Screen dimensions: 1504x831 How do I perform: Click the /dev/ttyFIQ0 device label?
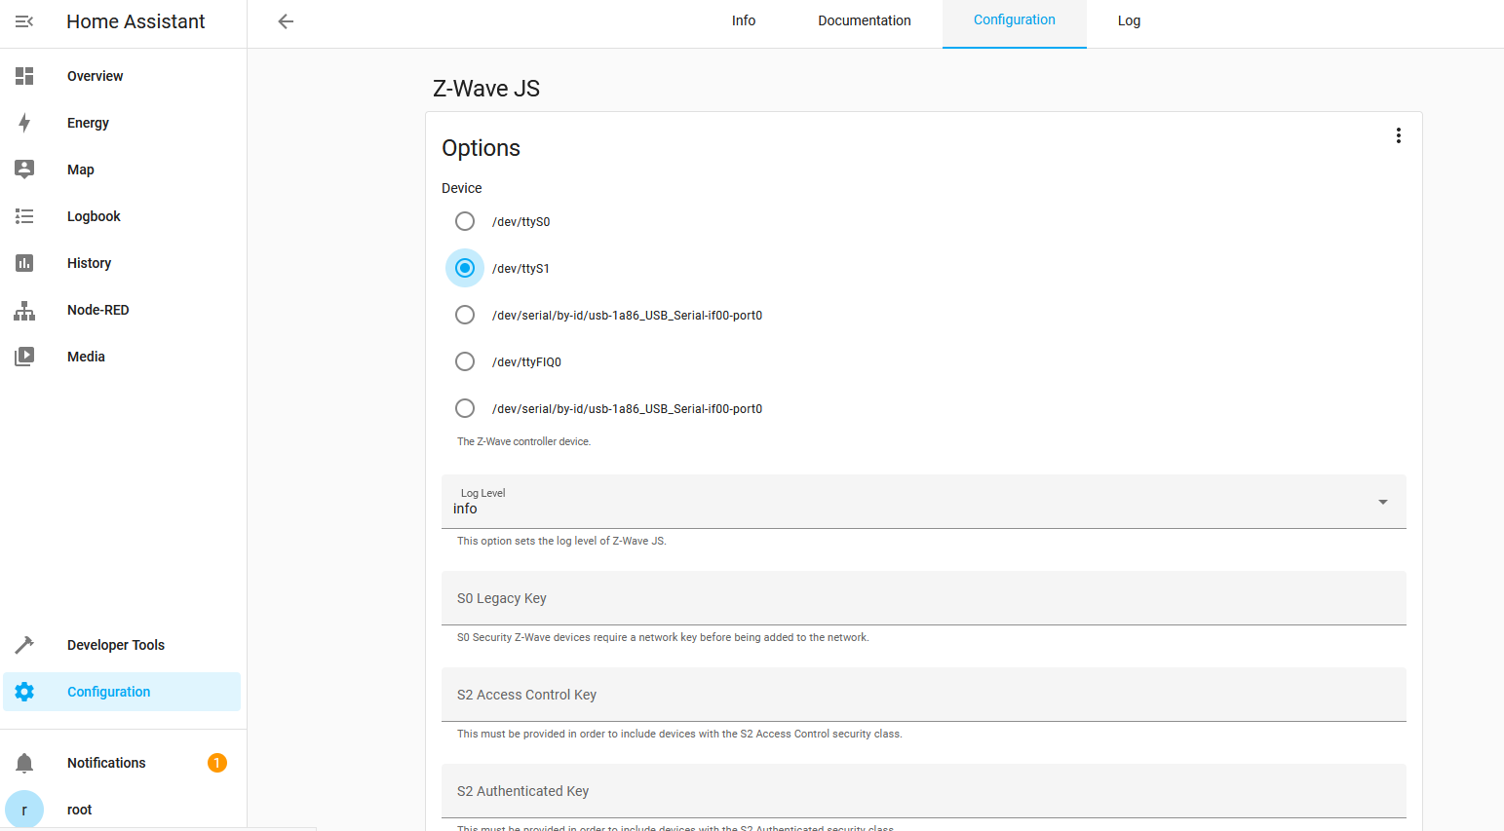pos(526,361)
